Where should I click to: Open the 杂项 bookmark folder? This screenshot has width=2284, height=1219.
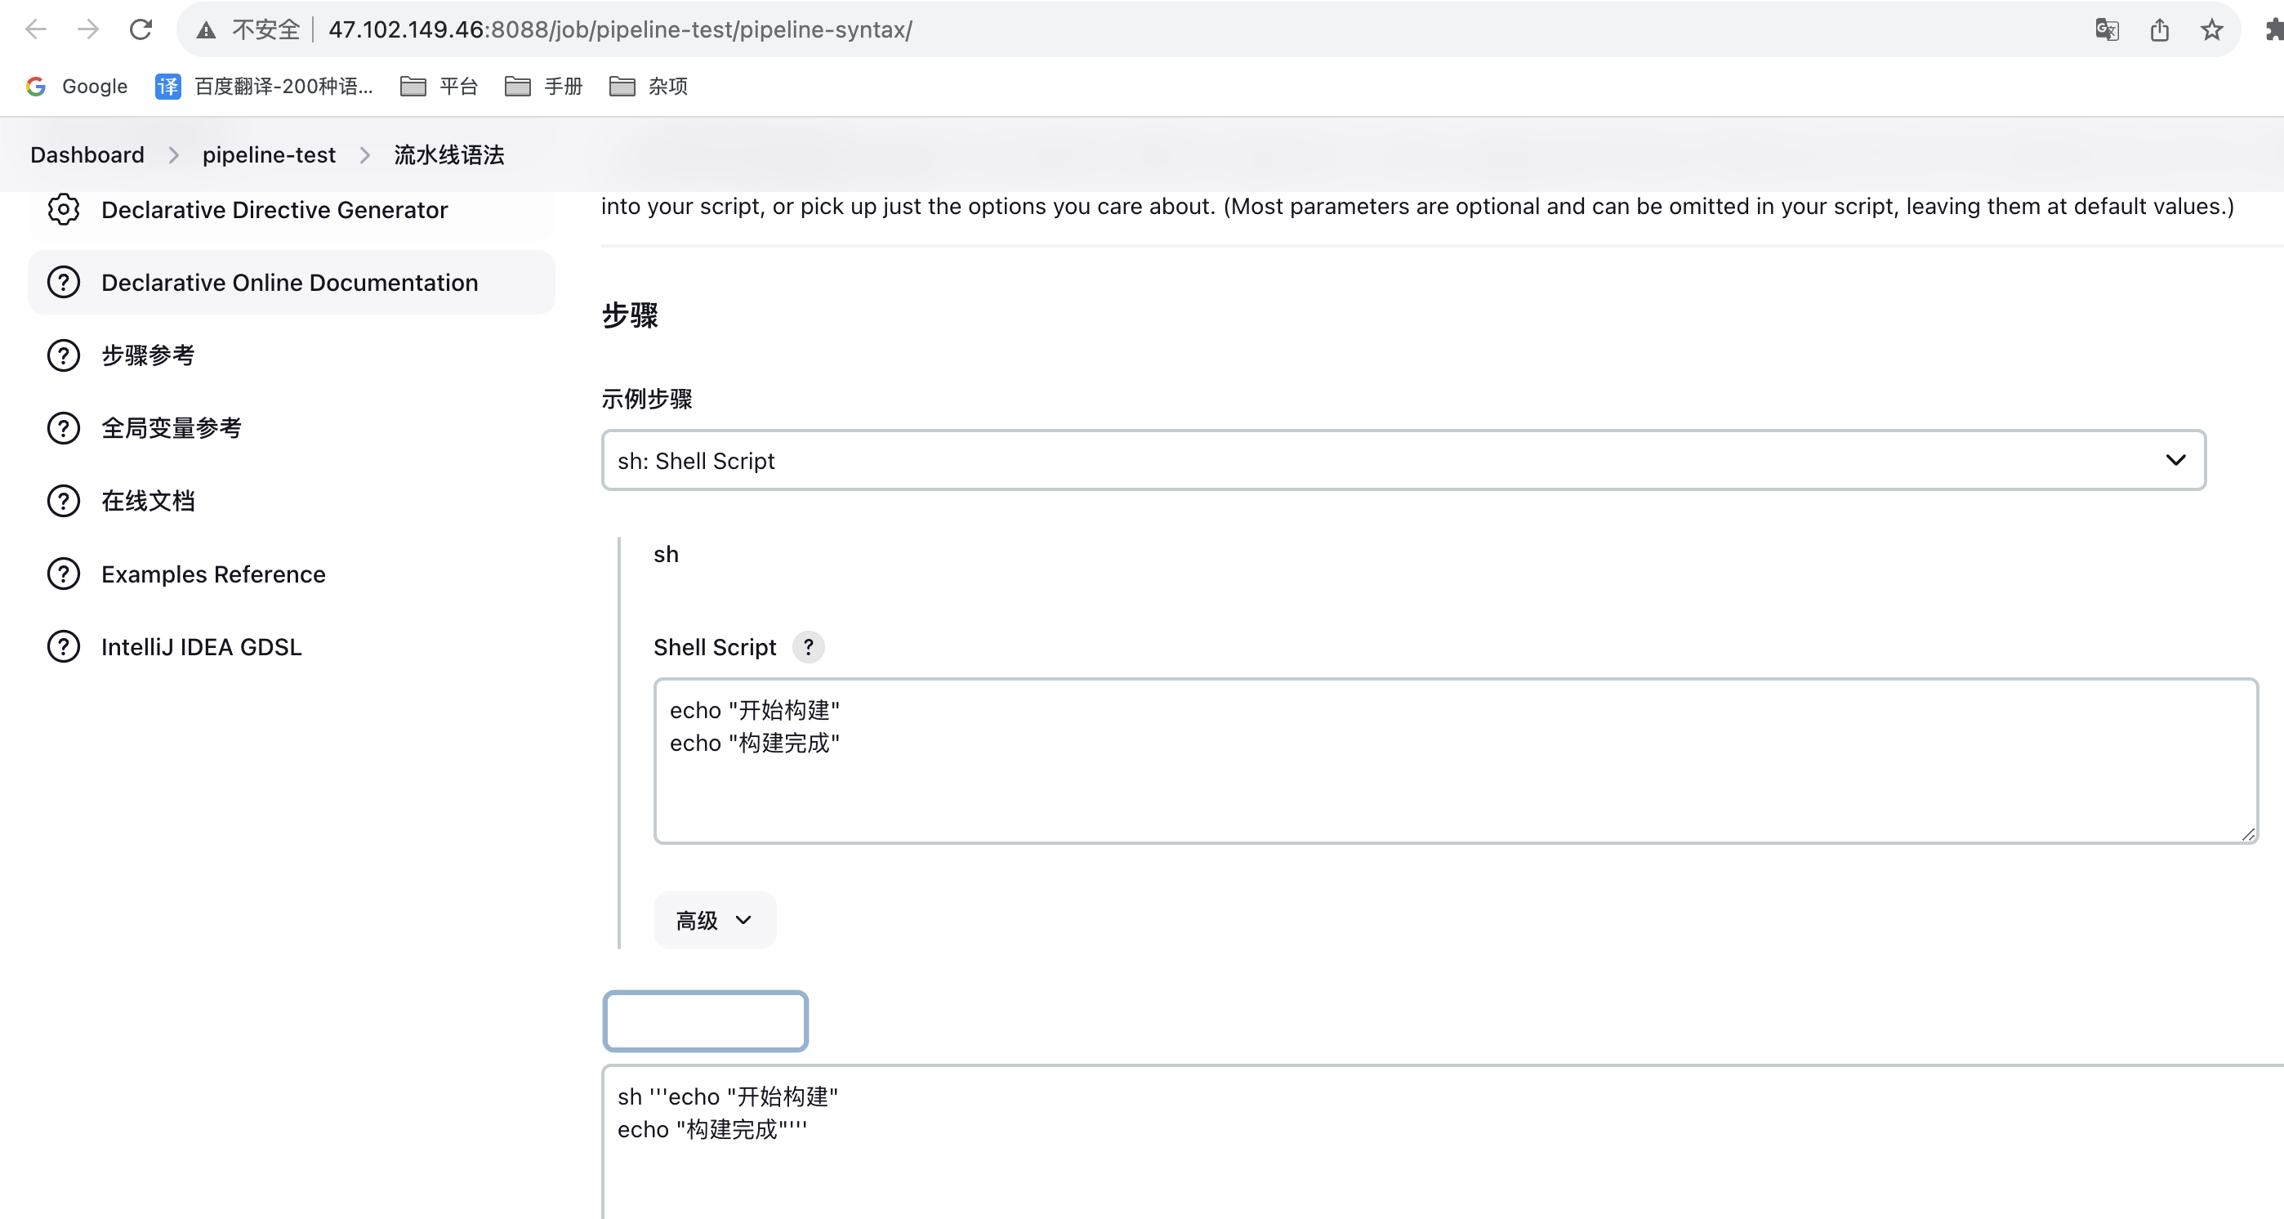click(x=648, y=86)
